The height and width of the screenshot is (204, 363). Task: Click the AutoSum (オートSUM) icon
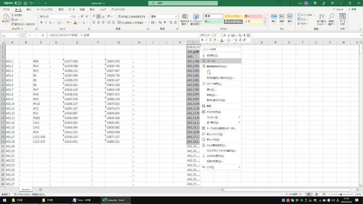pyautogui.click(x=299, y=15)
